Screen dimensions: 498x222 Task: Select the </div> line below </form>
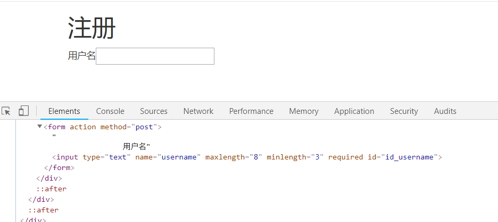(49, 179)
